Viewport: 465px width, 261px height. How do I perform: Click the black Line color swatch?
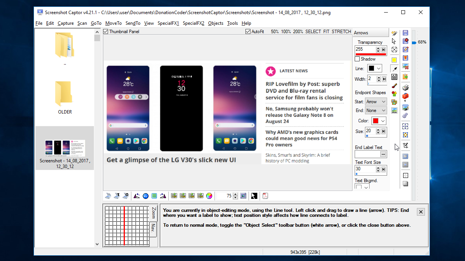pos(371,69)
